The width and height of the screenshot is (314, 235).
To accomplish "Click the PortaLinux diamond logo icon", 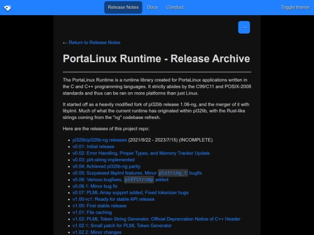I will pyautogui.click(x=8, y=8).
